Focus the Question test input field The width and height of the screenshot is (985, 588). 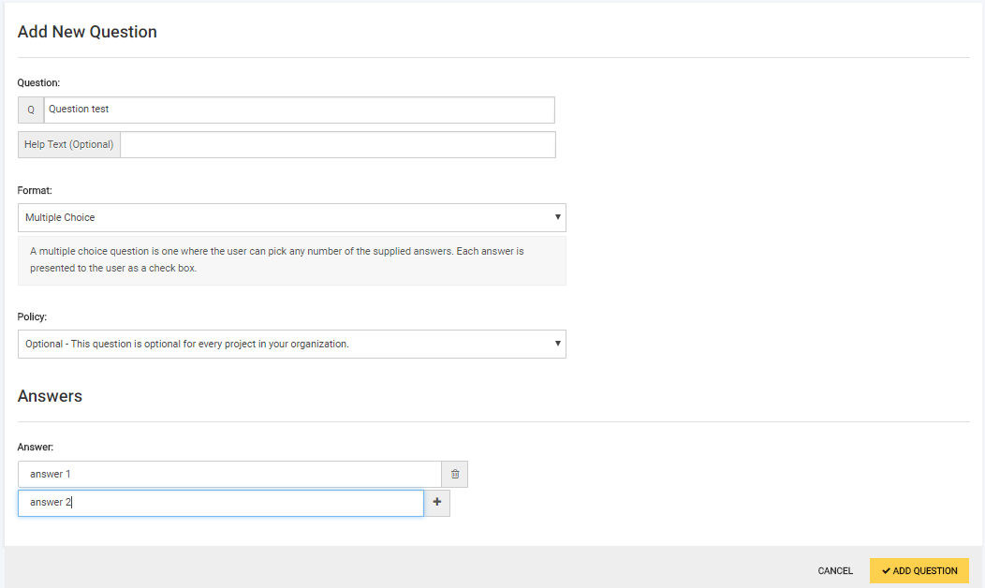click(x=300, y=110)
